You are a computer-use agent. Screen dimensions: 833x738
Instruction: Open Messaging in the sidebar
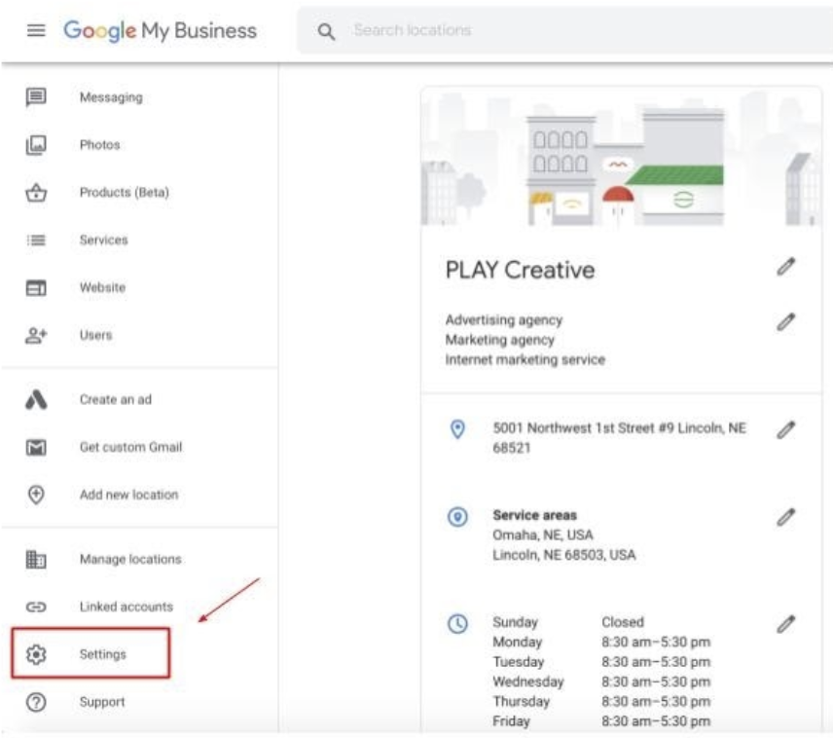point(111,97)
